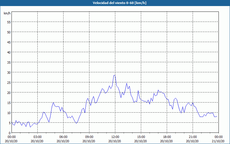
Task: Select the "50" value on the vertical axis
Action: [x=9, y=32]
